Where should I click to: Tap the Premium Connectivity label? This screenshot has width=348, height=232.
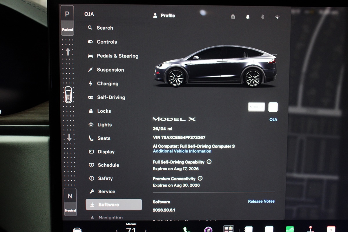point(174,179)
